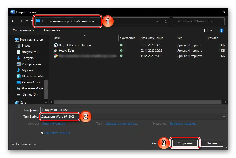Viewport: 236px width, 158px height.
Task: Expand the address bar history dropdown
Action: (157, 21)
